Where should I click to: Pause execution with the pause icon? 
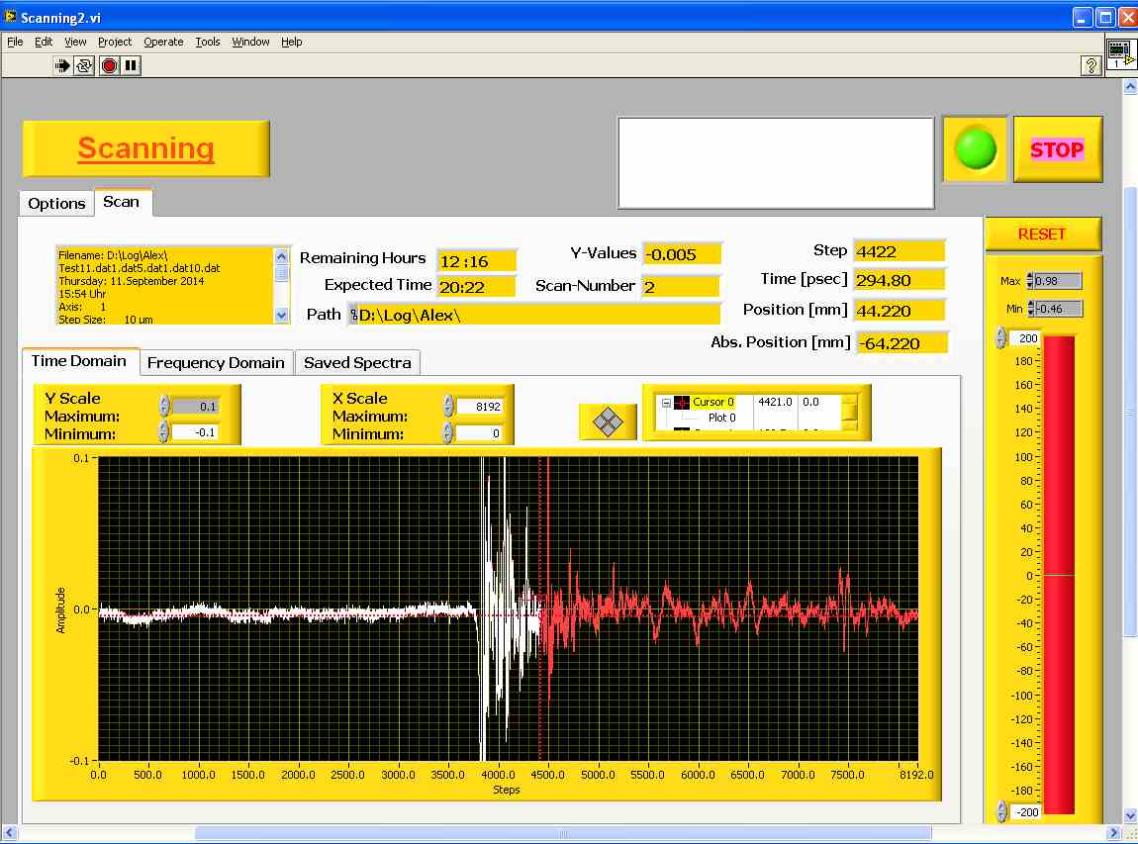point(131,65)
